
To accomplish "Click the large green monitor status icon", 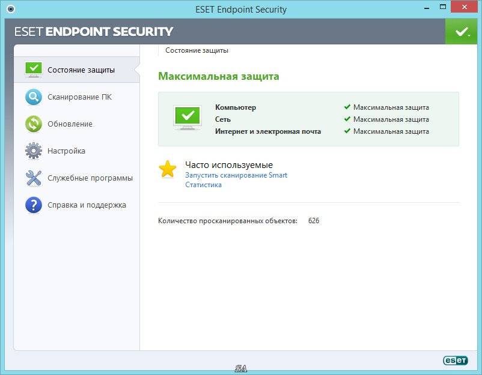I will [x=188, y=118].
